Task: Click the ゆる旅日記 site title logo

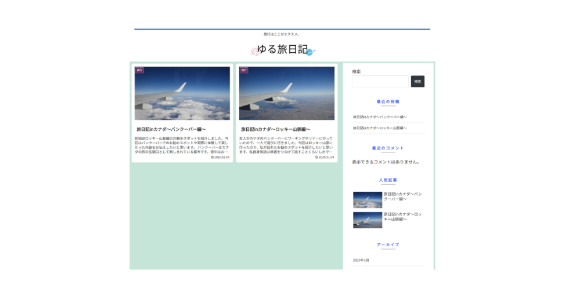Action: pos(282,50)
